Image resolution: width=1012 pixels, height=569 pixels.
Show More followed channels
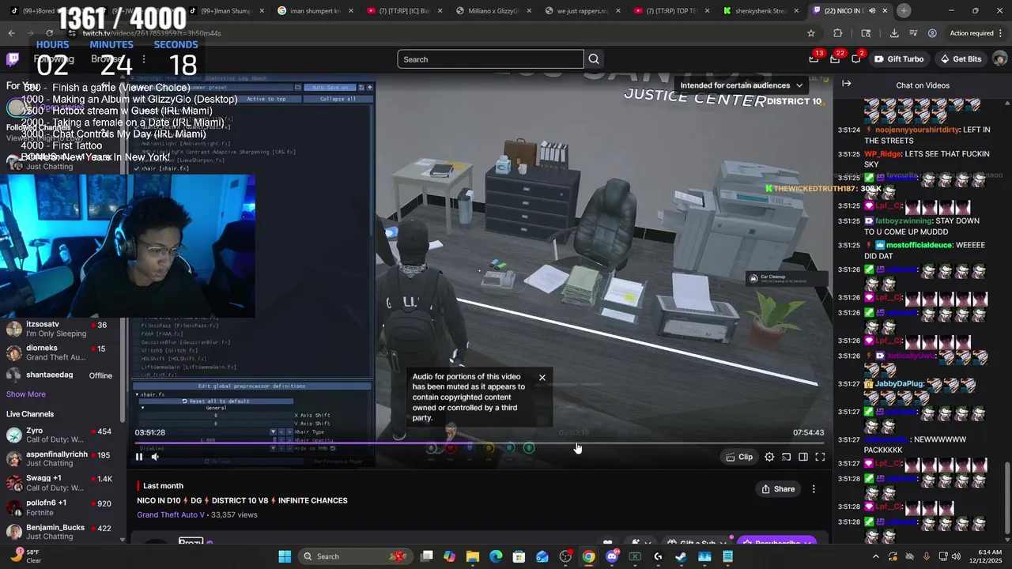(26, 394)
